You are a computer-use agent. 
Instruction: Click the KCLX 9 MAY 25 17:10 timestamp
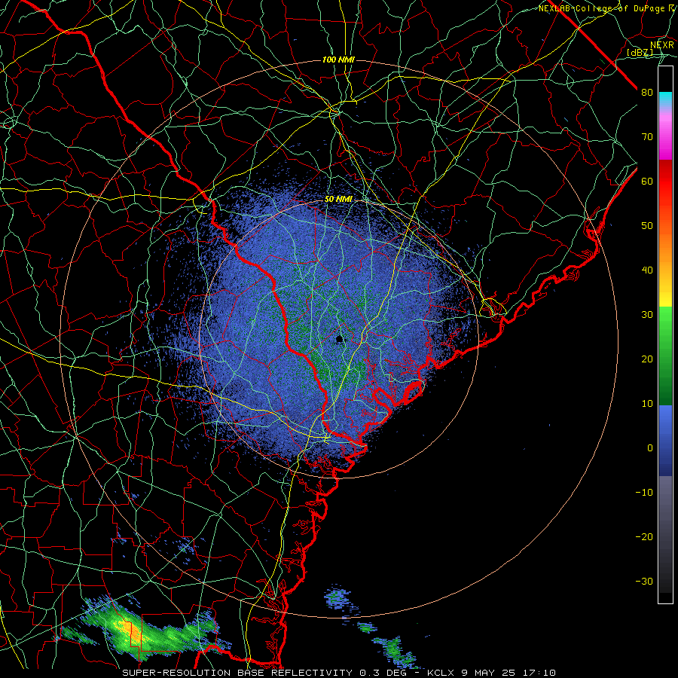click(491, 673)
